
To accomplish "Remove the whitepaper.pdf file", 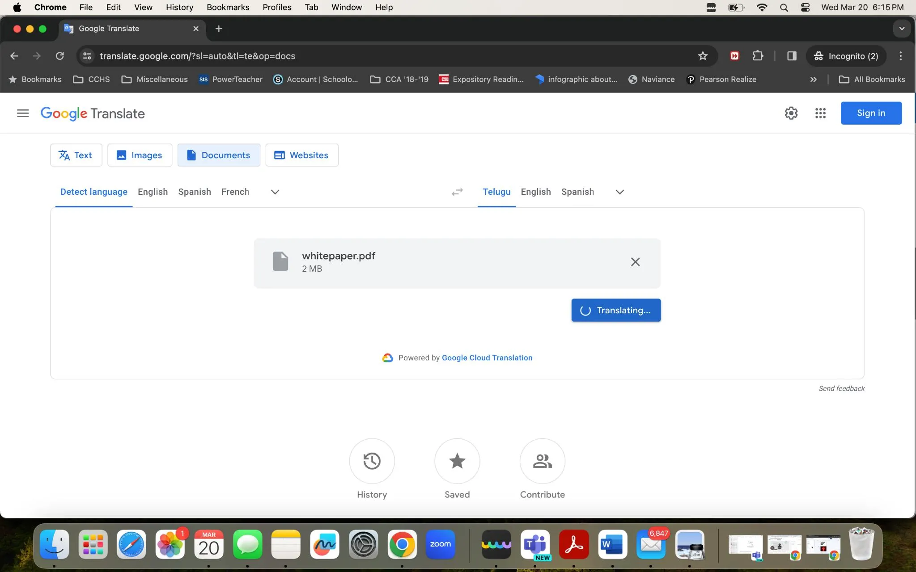I will tap(635, 261).
